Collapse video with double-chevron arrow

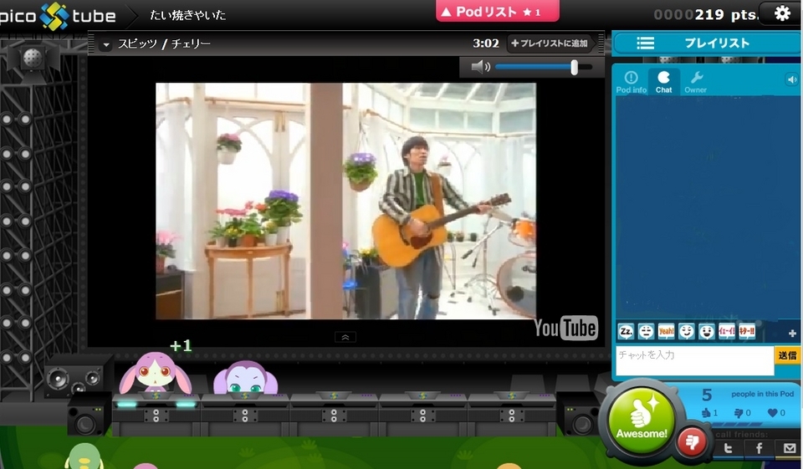(x=345, y=337)
